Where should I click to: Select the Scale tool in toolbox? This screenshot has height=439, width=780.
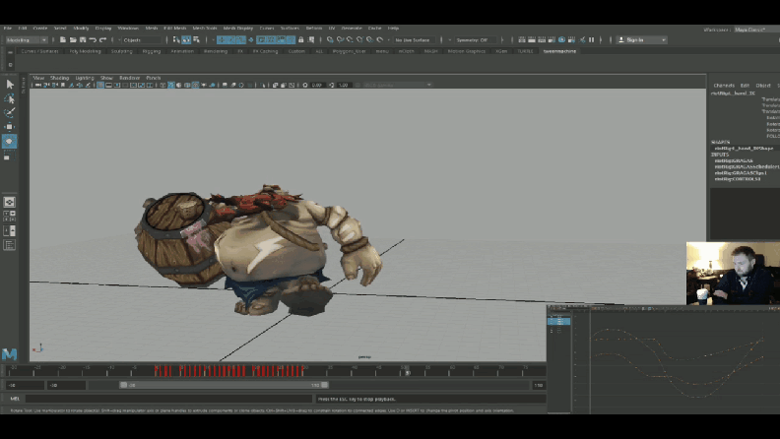coord(8,157)
